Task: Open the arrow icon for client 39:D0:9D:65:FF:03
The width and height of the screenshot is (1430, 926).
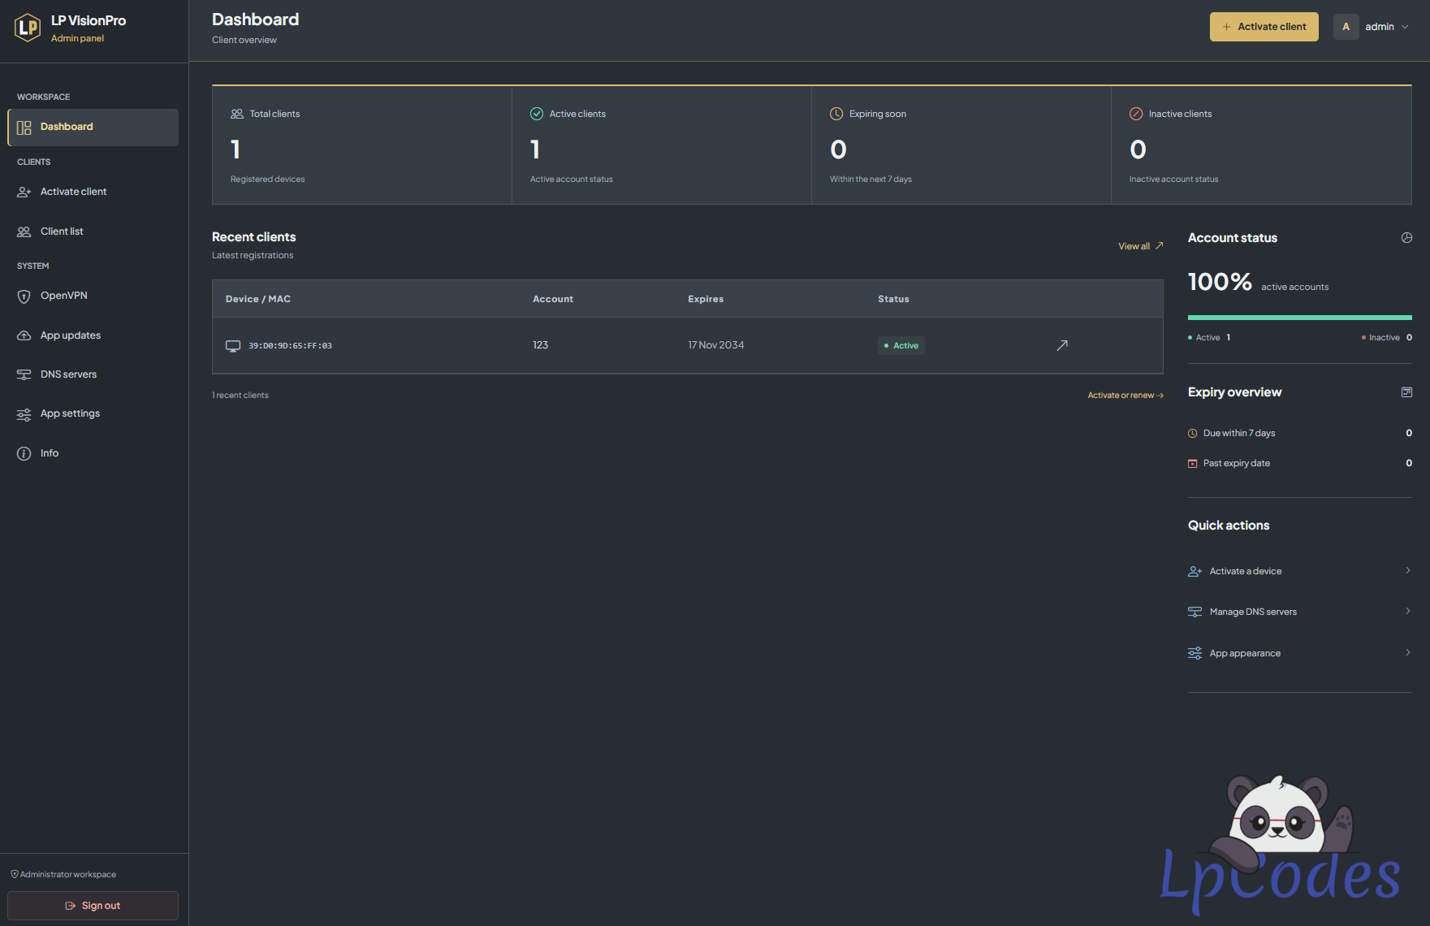Action: tap(1061, 345)
